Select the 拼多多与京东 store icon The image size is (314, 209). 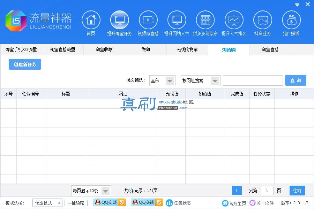(205, 20)
